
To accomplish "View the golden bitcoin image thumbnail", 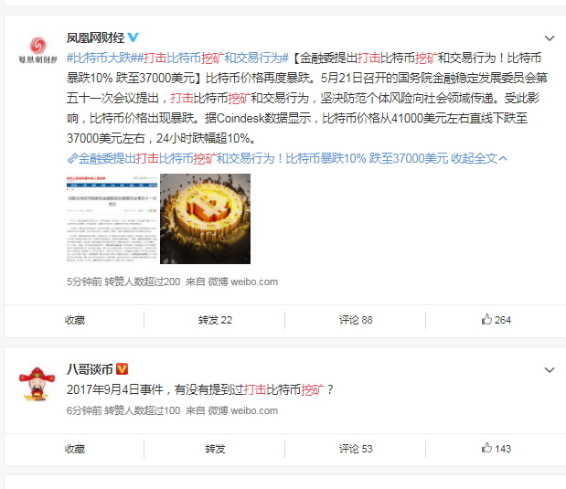I will pyautogui.click(x=205, y=218).
